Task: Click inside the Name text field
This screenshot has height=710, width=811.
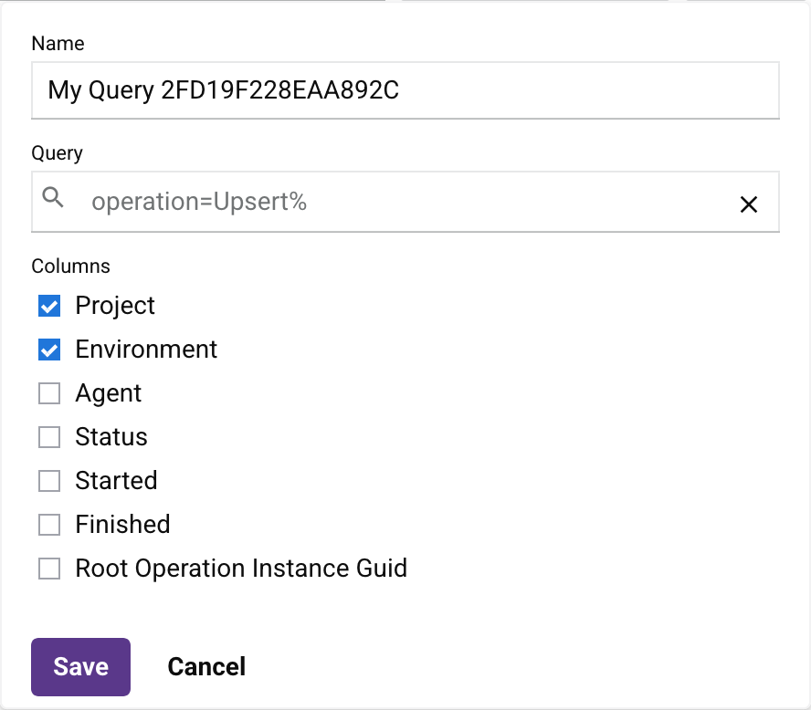Action: (405, 90)
